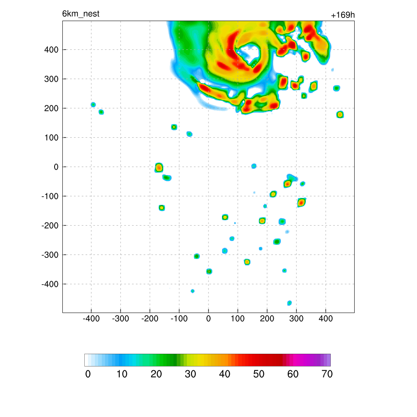Click the y-axis label '400'
417x417 pixels.
(x=51, y=50)
